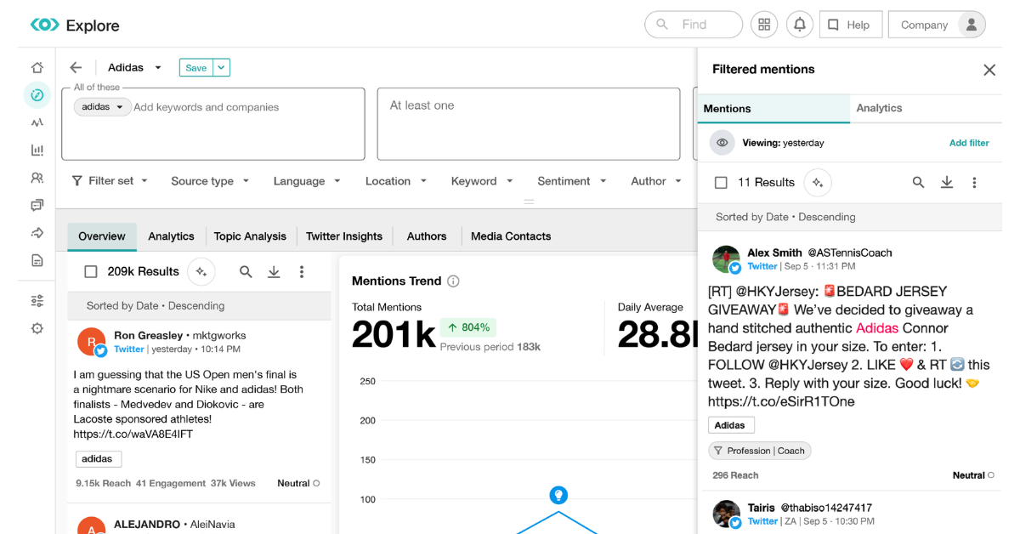Click the Company profile avatar icon

[x=971, y=25]
